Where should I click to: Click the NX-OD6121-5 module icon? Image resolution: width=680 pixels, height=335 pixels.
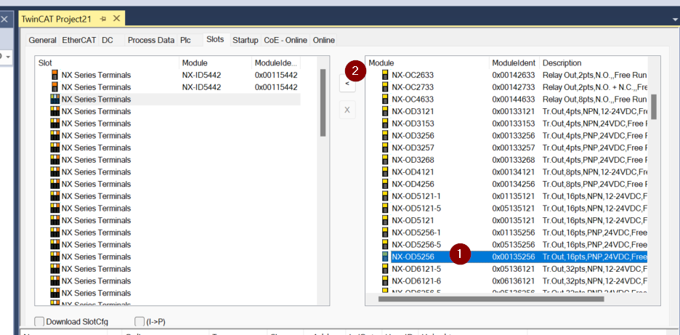click(x=384, y=269)
